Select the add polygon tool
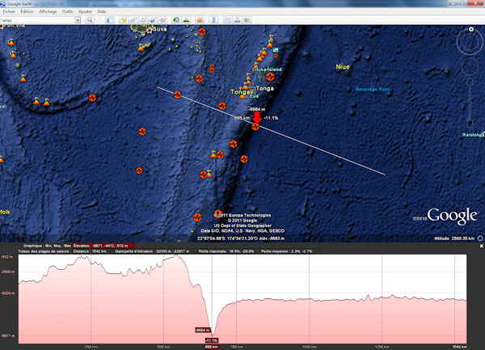 tap(133, 20)
